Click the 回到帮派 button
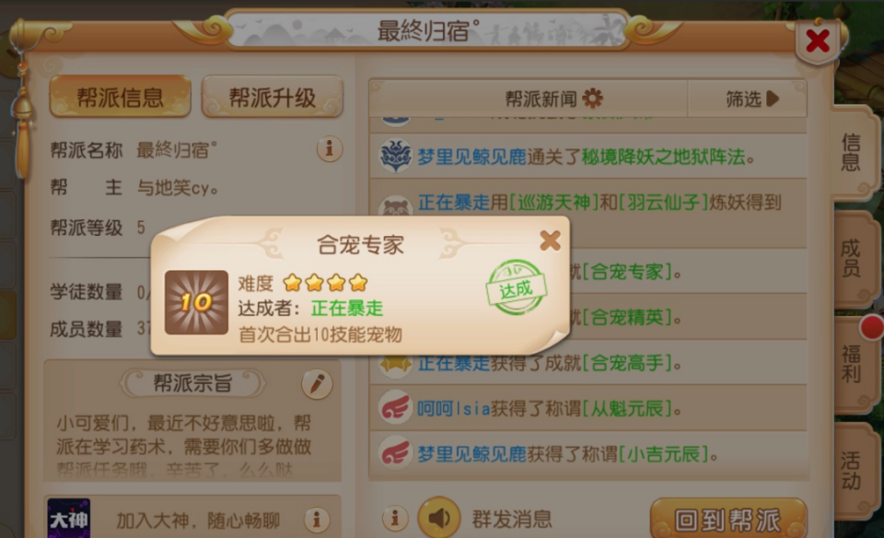884x538 pixels. [x=727, y=519]
